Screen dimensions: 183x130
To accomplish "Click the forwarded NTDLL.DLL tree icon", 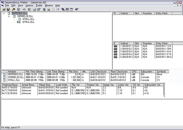I will pos(19,22).
